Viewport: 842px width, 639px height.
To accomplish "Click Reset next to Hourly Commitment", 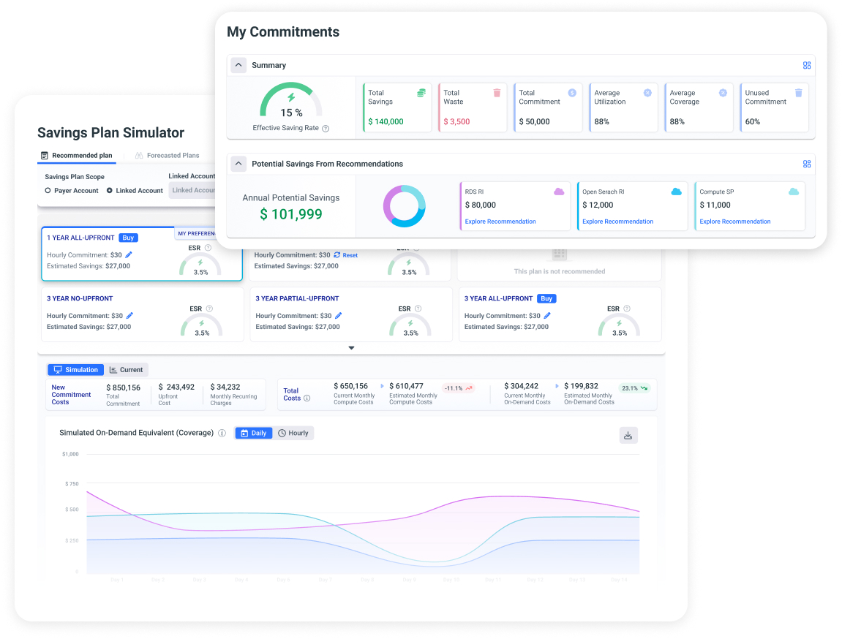I will [x=351, y=255].
